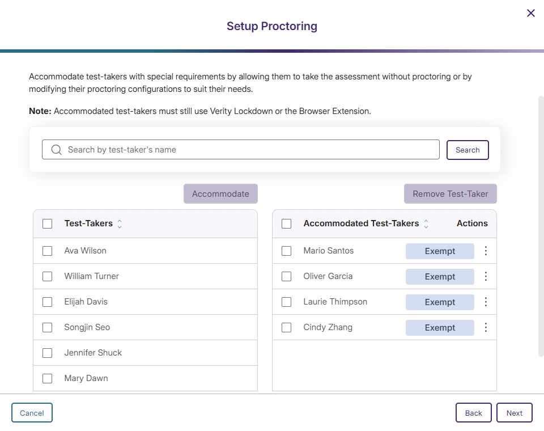Select William Turner's checkbox
The image size is (544, 431).
(48, 276)
